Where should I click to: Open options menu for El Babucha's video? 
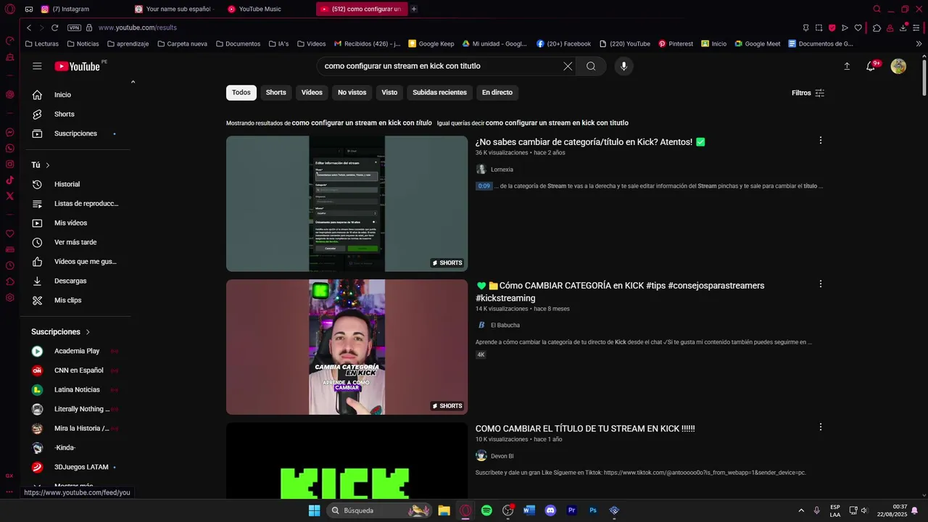[820, 284]
